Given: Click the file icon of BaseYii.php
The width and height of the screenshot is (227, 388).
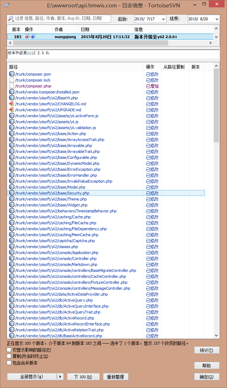Looking at the screenshot, I should [x=12, y=98].
